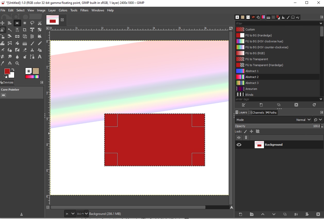Select the Clone stamp tool
Viewport: 324px width, 219px height.
pyautogui.click(x=32, y=50)
